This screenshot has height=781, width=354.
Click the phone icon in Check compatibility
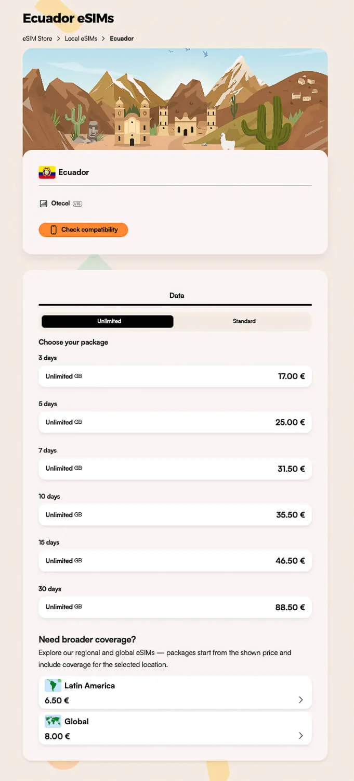point(53,230)
